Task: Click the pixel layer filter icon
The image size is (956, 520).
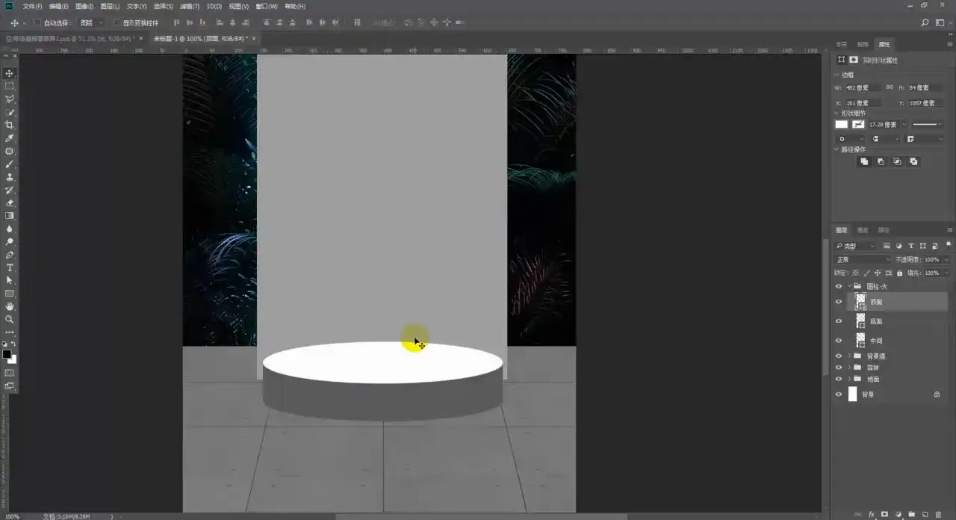Action: [887, 246]
